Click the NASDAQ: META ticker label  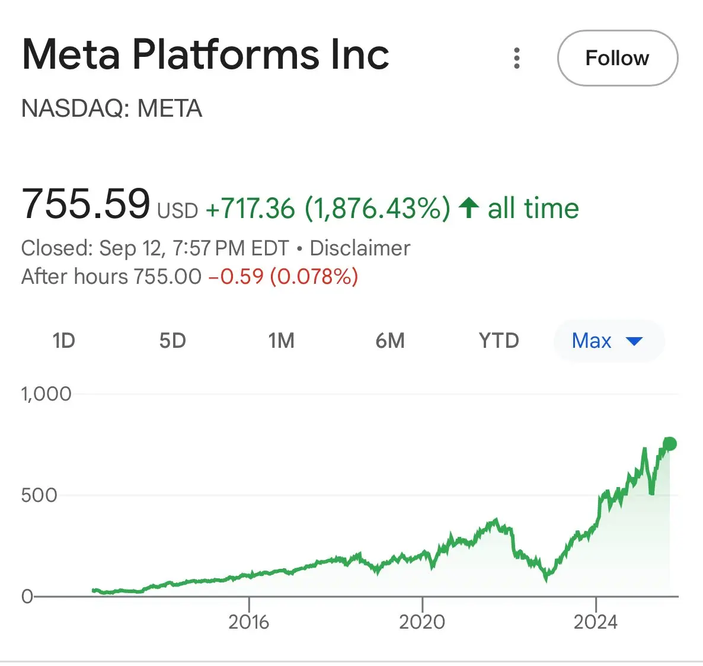point(111,108)
